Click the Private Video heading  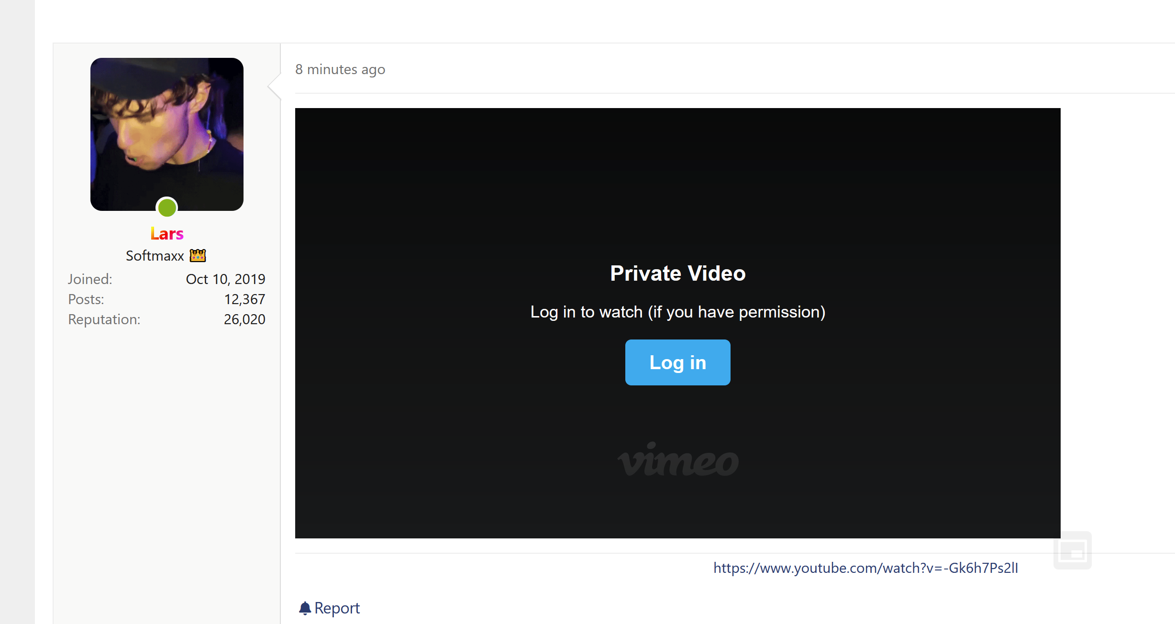point(678,274)
